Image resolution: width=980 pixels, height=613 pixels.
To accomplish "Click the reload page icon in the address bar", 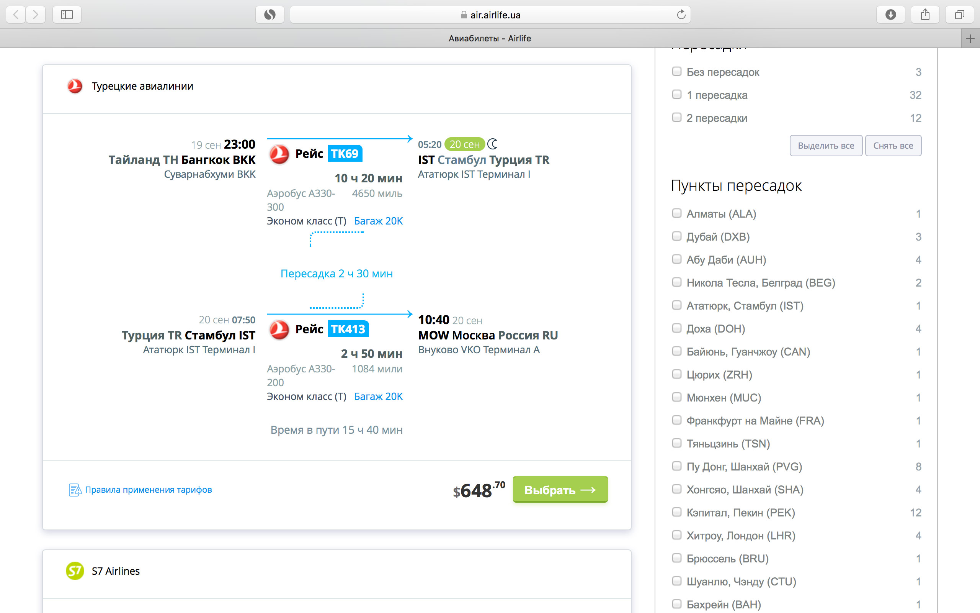I will point(681,15).
